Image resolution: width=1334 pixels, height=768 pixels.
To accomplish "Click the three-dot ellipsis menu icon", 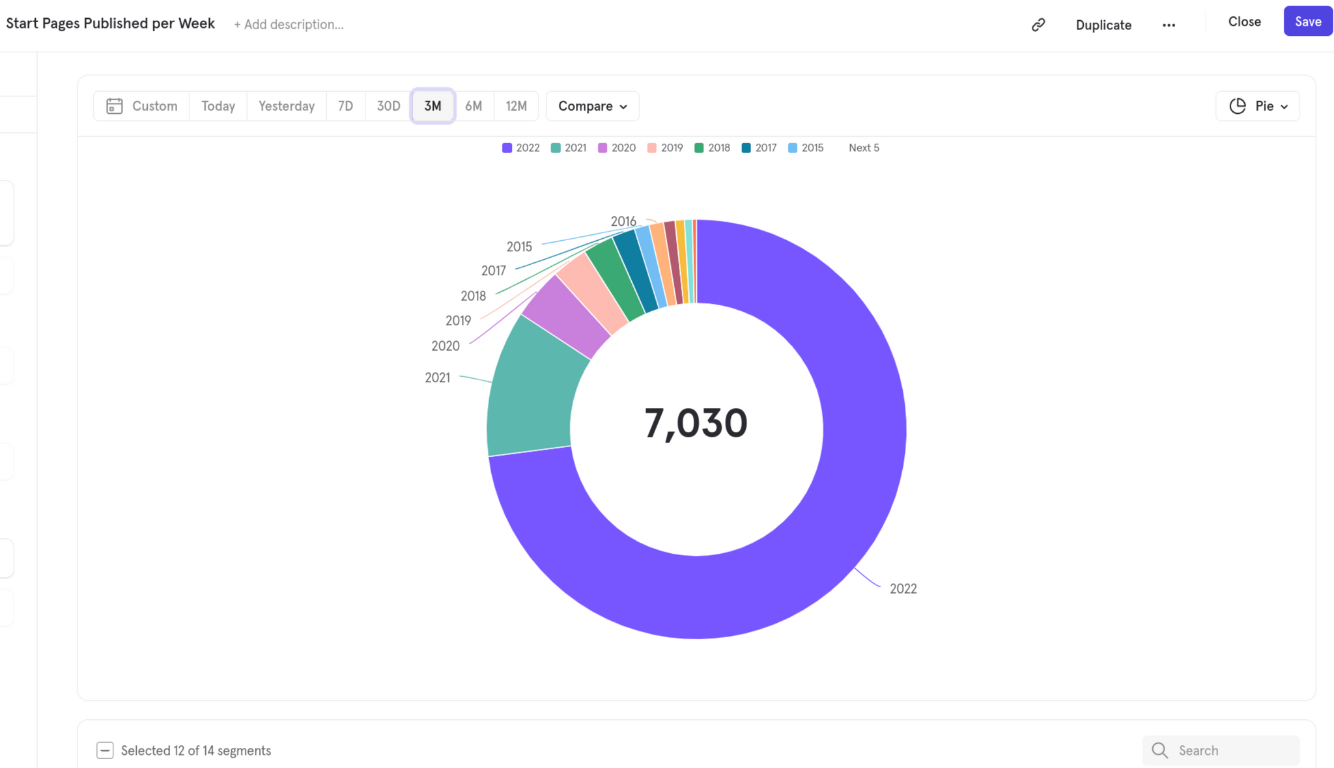I will coord(1169,24).
